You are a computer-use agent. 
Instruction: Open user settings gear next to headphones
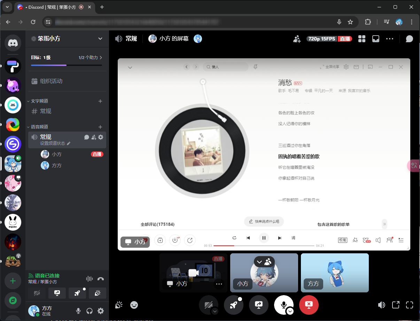[x=101, y=311]
